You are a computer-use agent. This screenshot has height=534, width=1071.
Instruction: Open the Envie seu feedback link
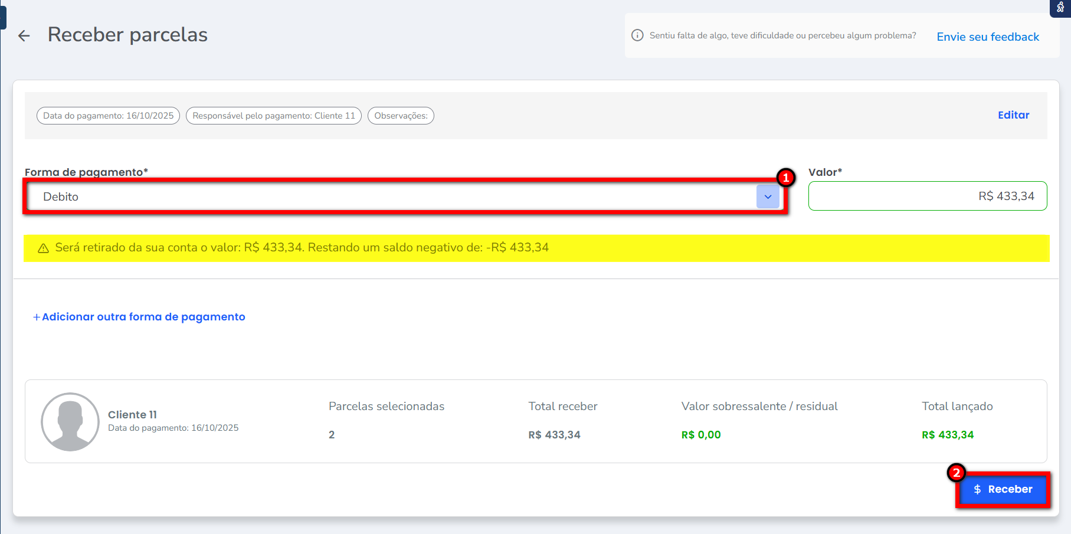pyautogui.click(x=988, y=37)
